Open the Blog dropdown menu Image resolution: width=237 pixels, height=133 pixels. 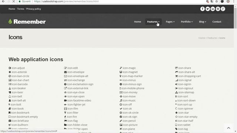[203, 22]
